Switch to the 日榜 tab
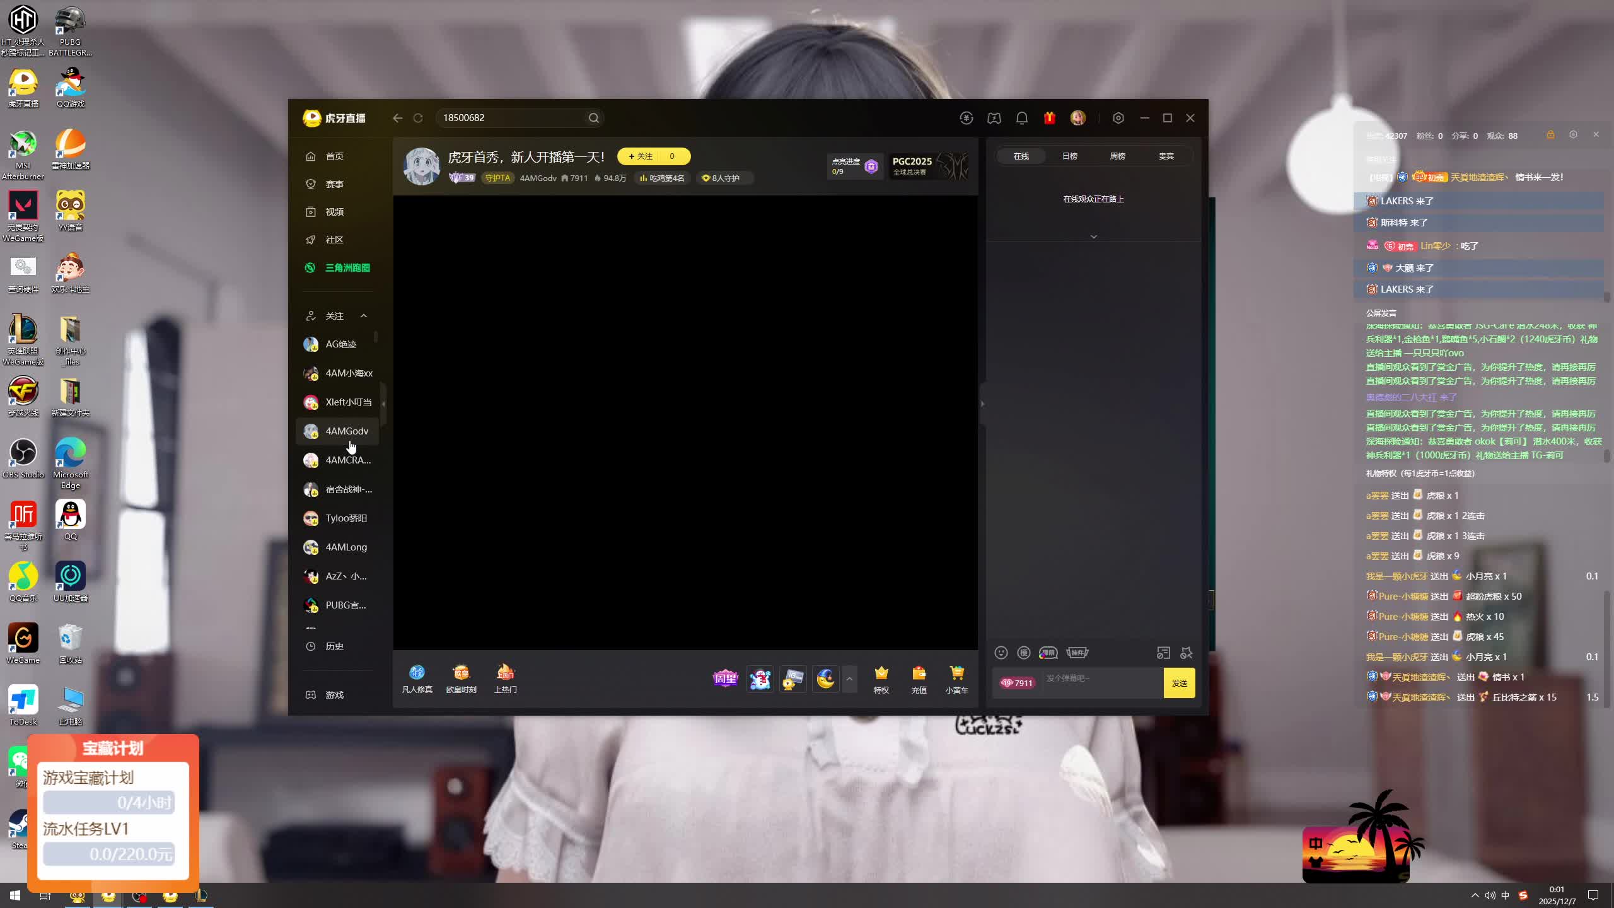Image resolution: width=1614 pixels, height=908 pixels. click(x=1069, y=156)
